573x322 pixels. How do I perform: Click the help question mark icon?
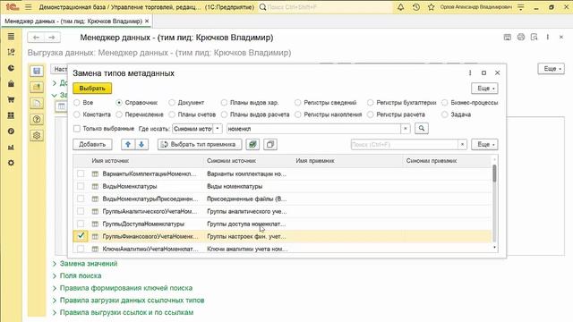[37, 119]
